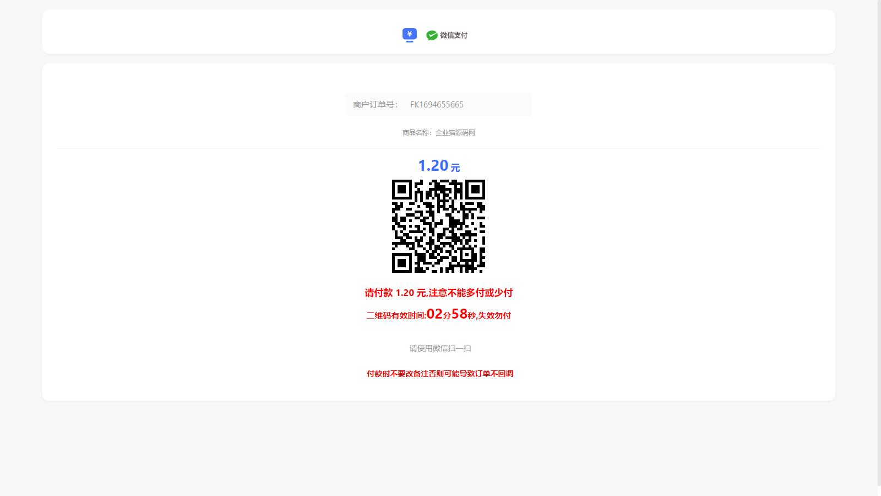Click the red 请付款 1.20 元 notice
The height and width of the screenshot is (496, 881).
point(439,293)
